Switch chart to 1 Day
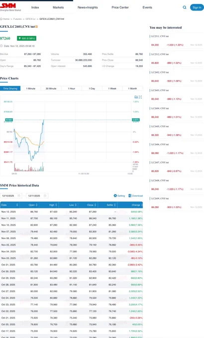This screenshot has width=204, height=338. (92, 88)
